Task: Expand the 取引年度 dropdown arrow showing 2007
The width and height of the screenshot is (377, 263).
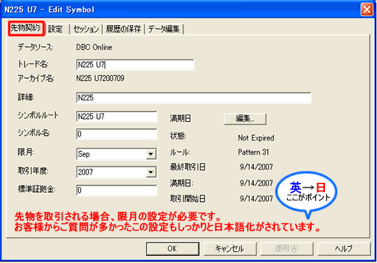Action: [151, 172]
